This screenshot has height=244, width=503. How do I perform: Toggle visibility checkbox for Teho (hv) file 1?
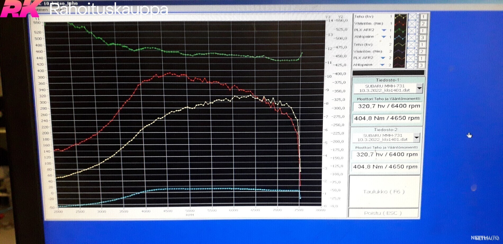[412, 17]
